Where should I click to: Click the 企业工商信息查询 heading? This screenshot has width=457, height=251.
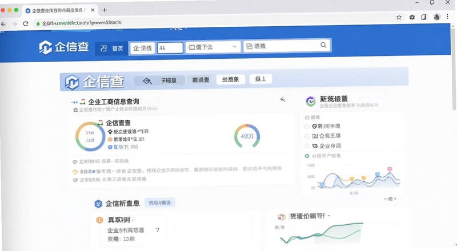click(114, 102)
